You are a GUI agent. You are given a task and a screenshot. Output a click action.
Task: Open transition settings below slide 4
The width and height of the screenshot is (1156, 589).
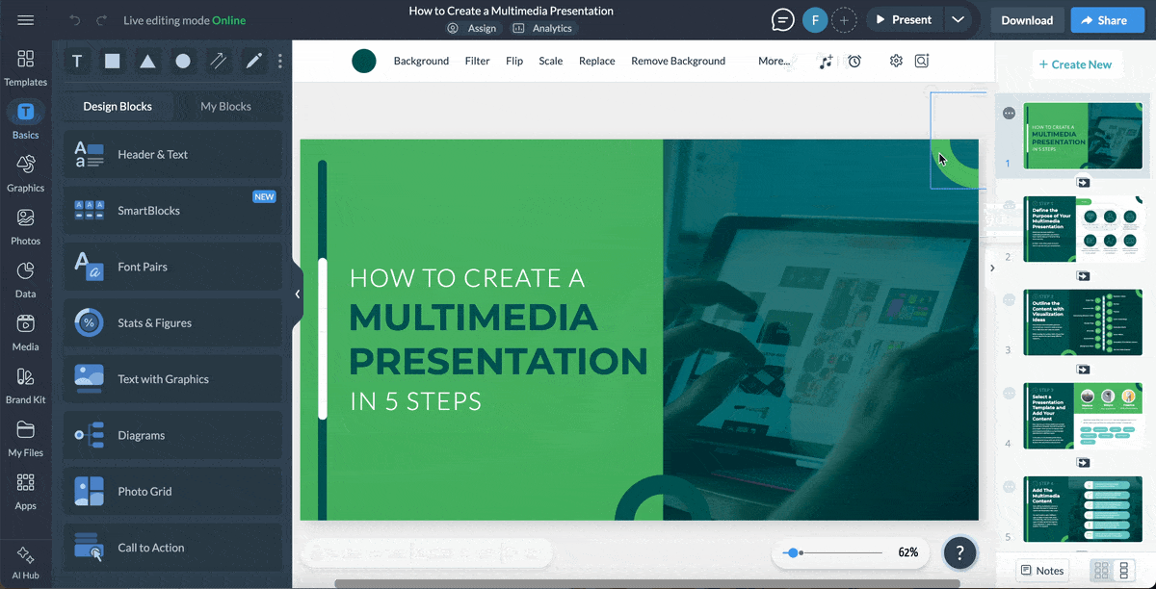click(x=1084, y=463)
